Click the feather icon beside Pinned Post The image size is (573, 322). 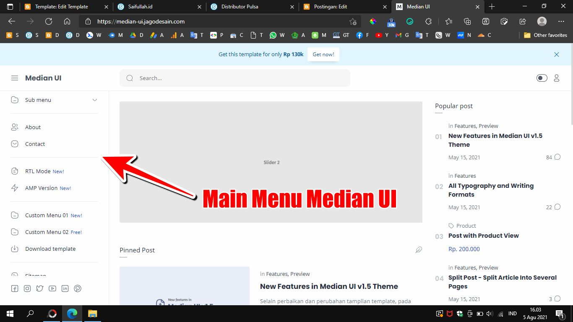click(x=419, y=250)
